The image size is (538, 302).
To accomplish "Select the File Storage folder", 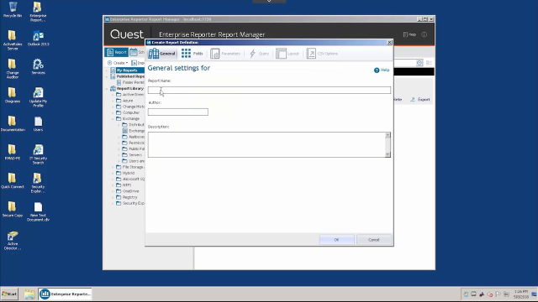I will (130, 167).
